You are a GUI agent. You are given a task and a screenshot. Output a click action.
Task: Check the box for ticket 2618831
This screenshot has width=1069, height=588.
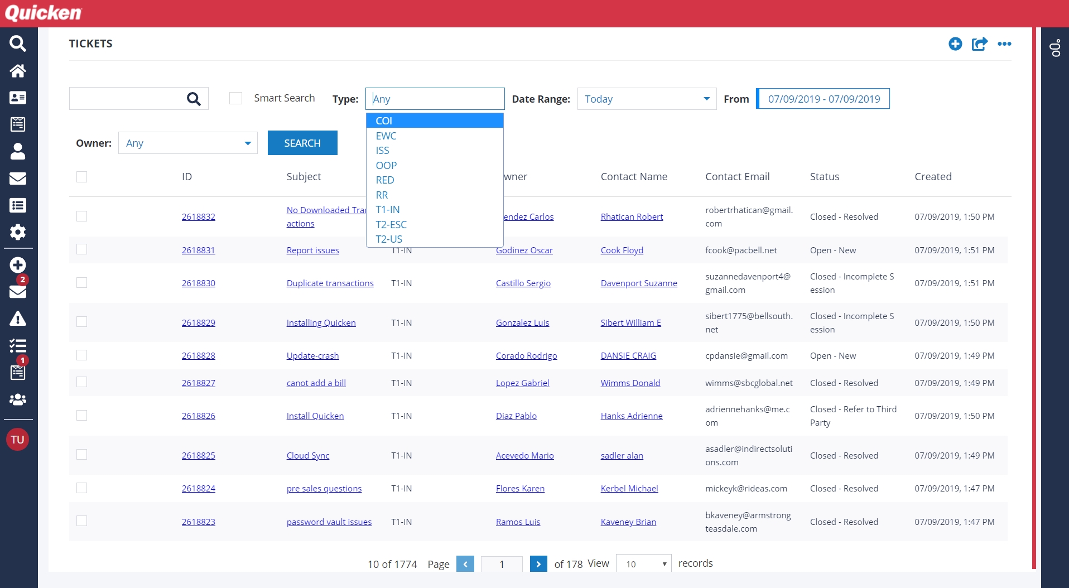point(82,249)
